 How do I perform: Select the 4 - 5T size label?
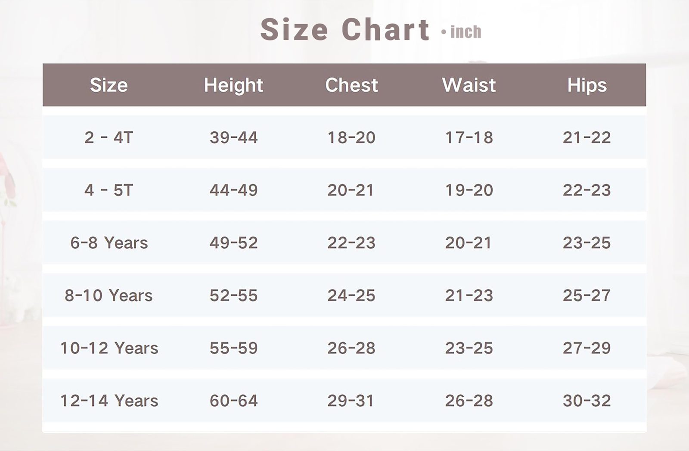pyautogui.click(x=109, y=190)
